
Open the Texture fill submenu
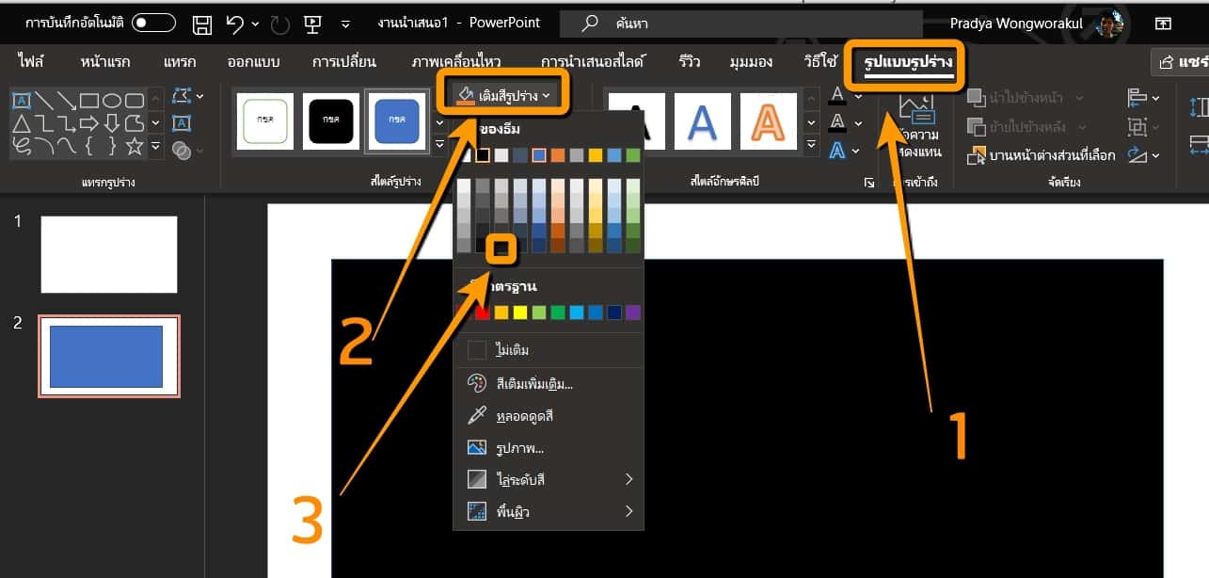tap(548, 512)
